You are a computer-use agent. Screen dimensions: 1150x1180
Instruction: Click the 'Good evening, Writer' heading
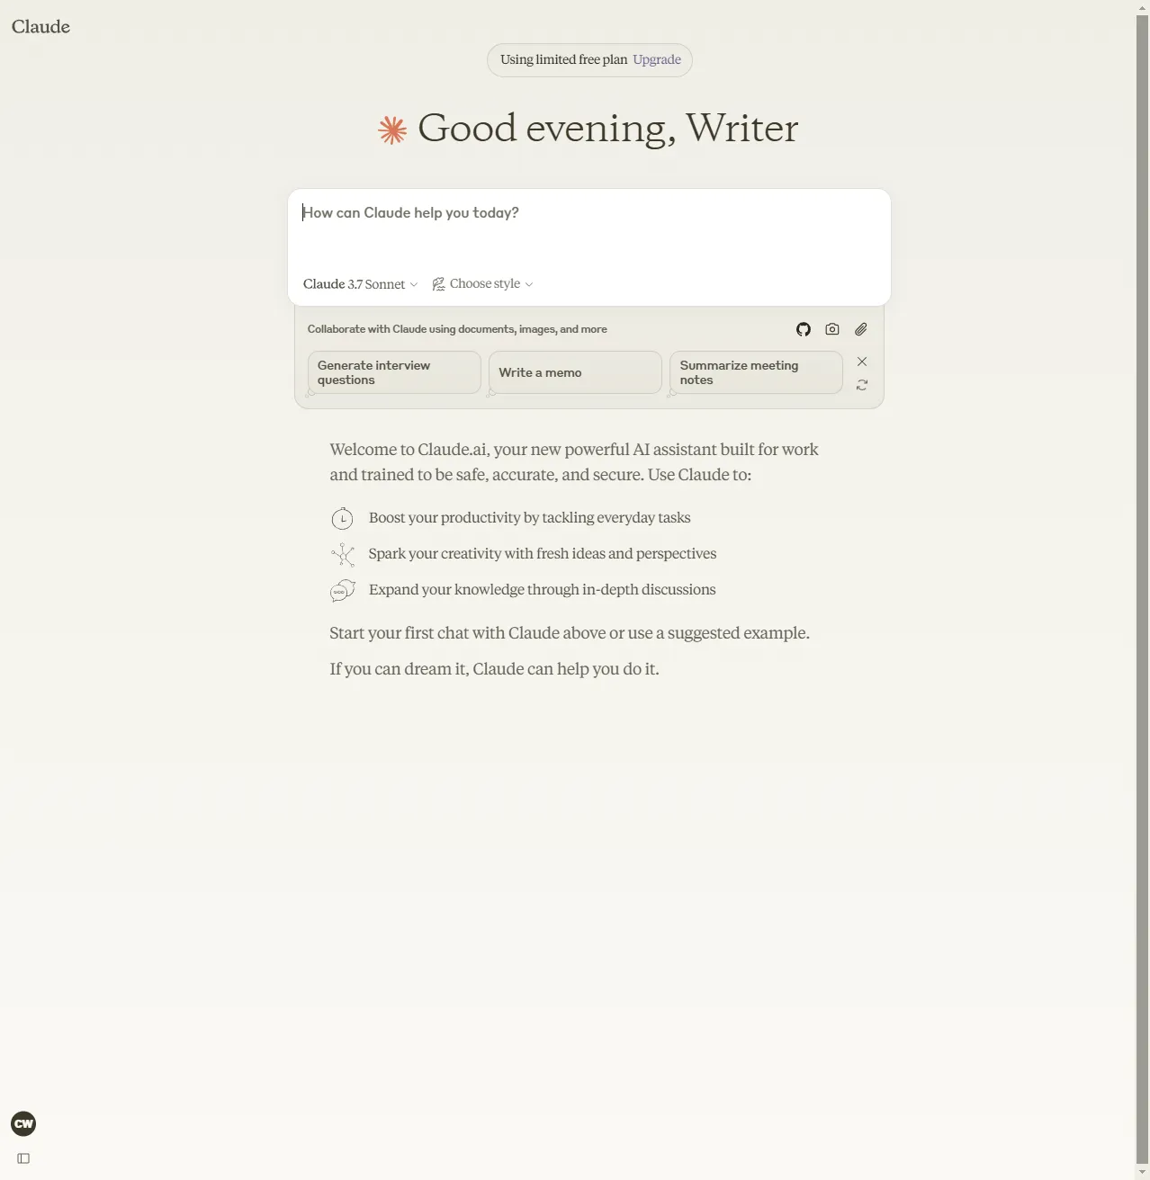pyautogui.click(x=607, y=129)
